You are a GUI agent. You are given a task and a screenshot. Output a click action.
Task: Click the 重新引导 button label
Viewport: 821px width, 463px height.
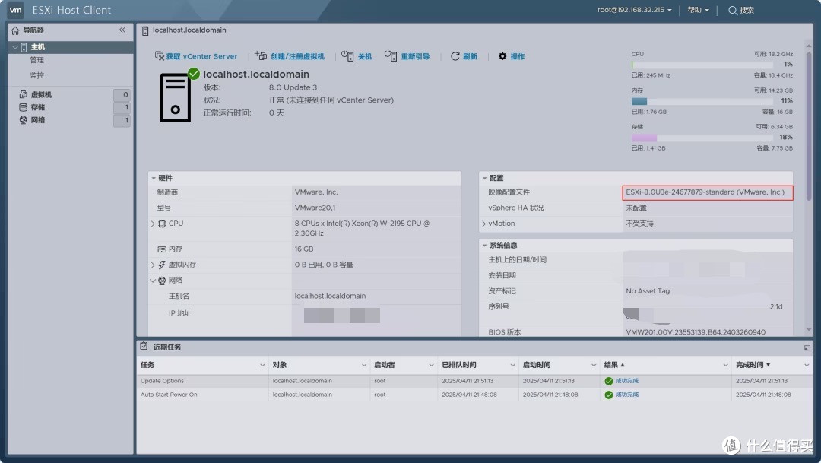pos(415,56)
